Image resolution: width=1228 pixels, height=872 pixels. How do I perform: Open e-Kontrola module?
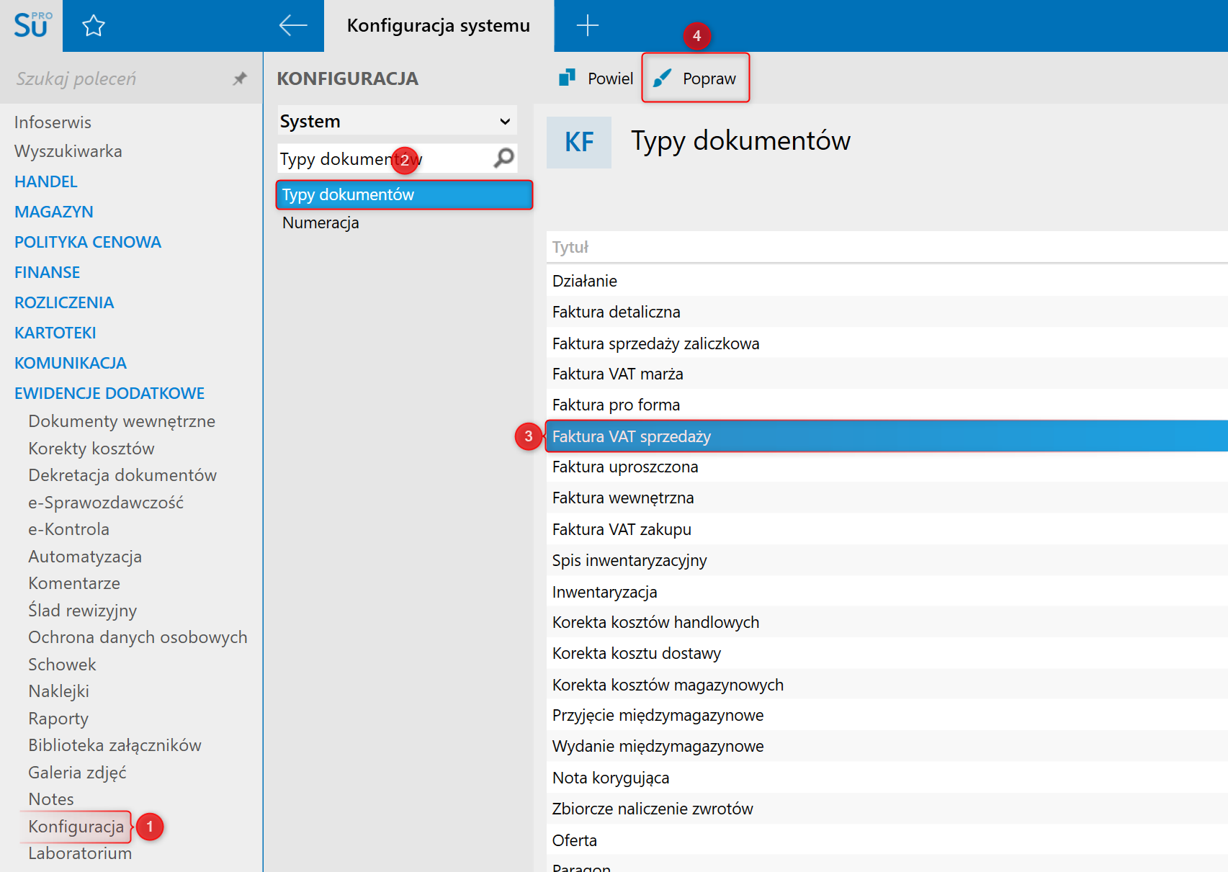tap(69, 529)
